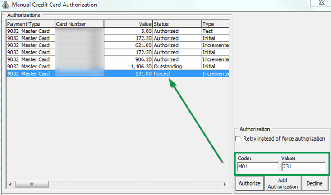Select the first row valued 172.50
331x195 pixels.
pyautogui.click(x=118, y=38)
